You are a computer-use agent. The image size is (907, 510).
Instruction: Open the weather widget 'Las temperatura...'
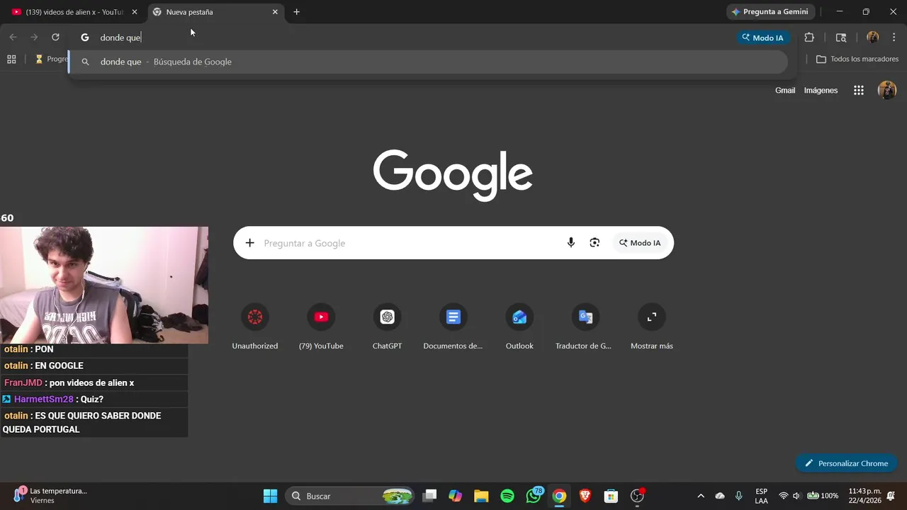click(51, 496)
